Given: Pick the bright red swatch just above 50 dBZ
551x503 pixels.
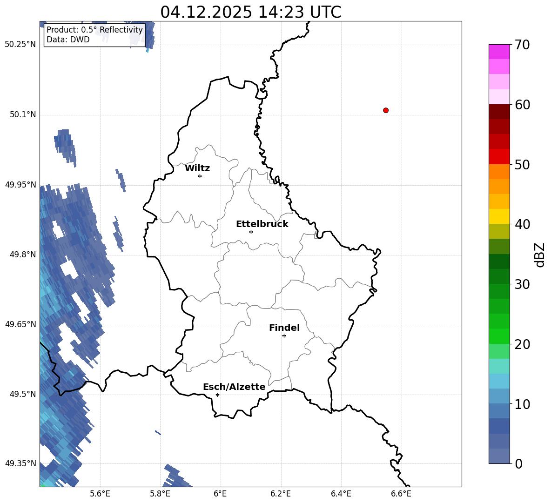Looking at the screenshot, I should (x=499, y=157).
